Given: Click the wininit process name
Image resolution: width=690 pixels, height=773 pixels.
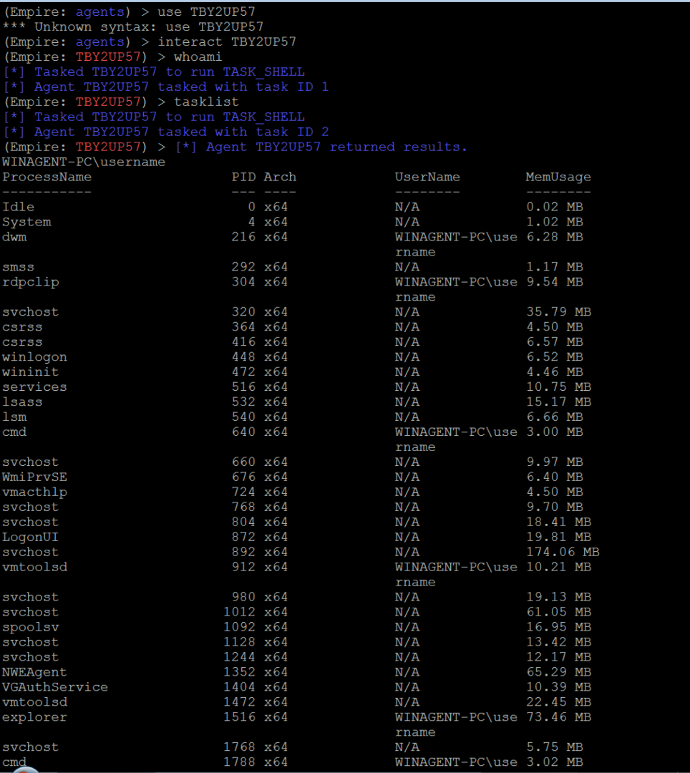Looking at the screenshot, I should click(x=31, y=371).
